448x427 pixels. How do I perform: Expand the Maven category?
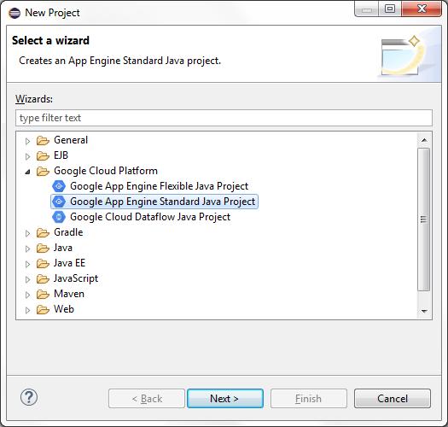pyautogui.click(x=27, y=295)
